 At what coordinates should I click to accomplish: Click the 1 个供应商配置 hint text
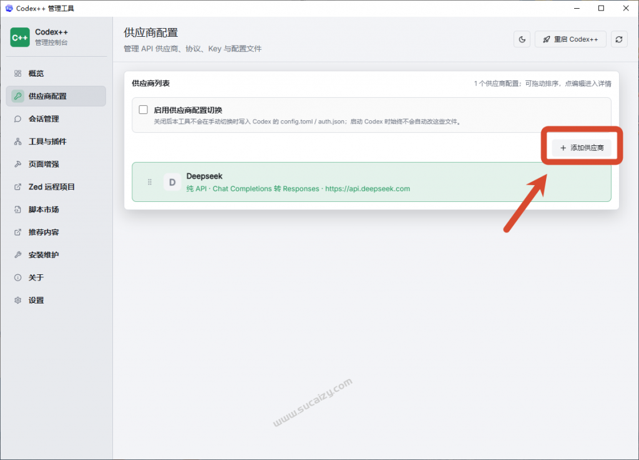542,84
